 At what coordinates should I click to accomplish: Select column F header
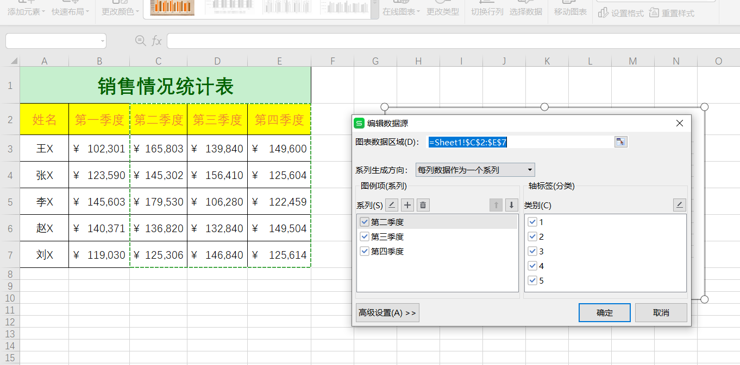333,61
